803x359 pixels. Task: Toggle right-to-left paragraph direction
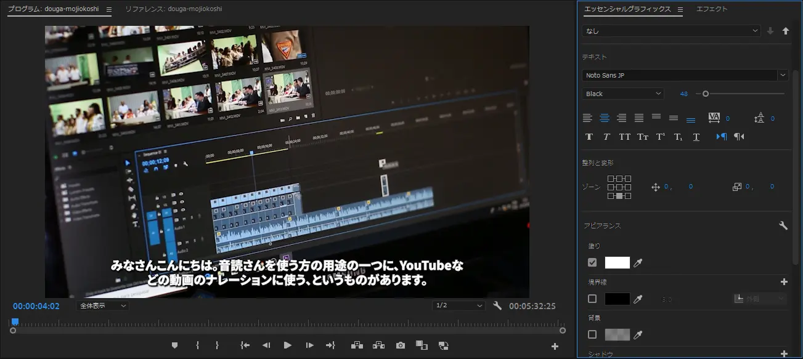[x=738, y=136]
